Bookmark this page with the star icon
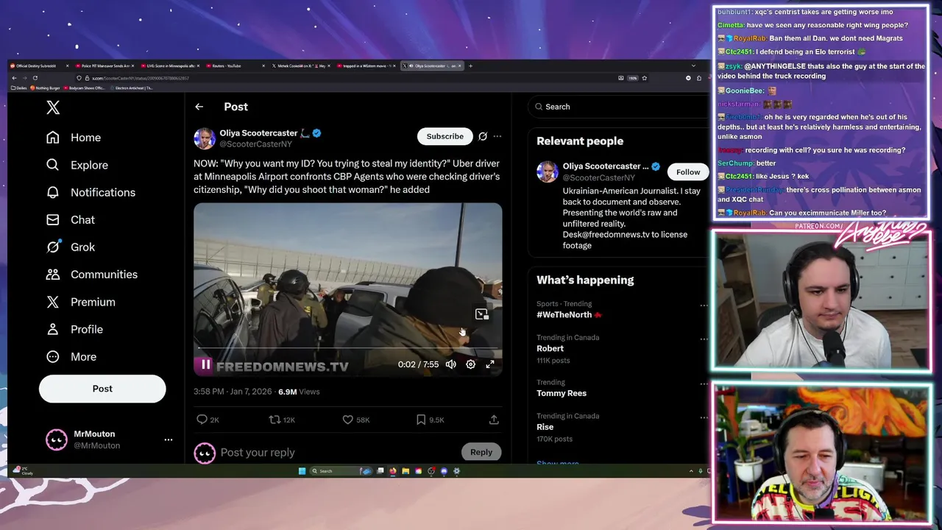942x530 pixels. click(x=645, y=78)
